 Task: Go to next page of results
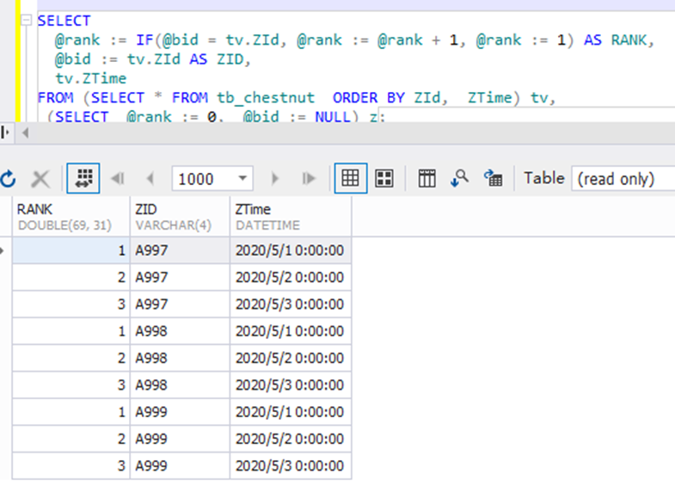click(274, 178)
